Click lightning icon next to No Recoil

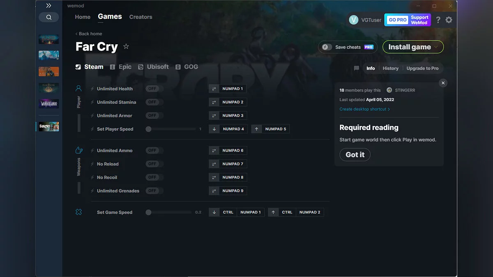point(92,177)
